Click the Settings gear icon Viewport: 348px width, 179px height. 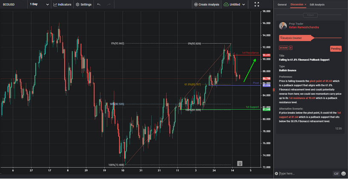point(77,4)
